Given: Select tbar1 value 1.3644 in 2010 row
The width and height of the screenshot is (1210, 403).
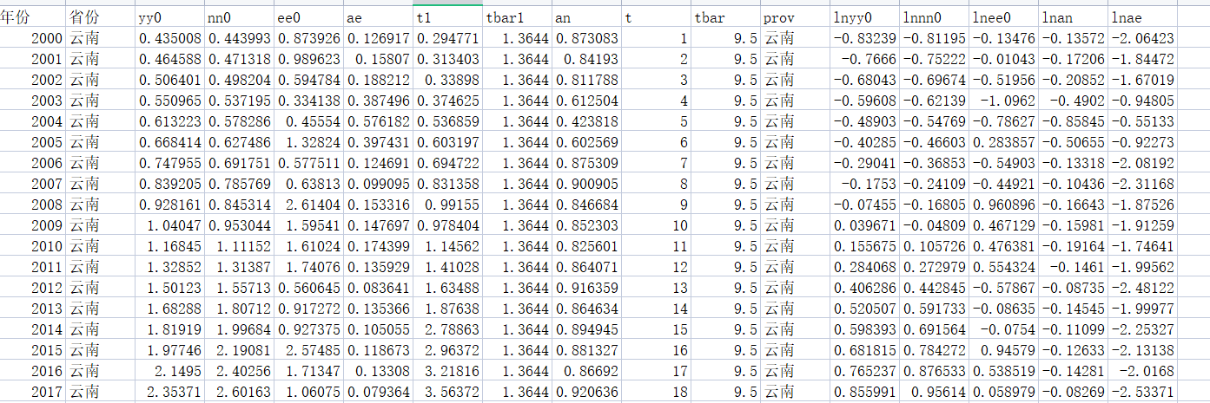Looking at the screenshot, I should point(518,246).
